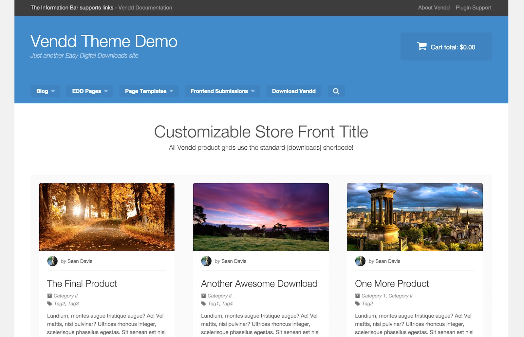Open About Vendd in the top bar
Screen dimensions: 524x337
434,8
